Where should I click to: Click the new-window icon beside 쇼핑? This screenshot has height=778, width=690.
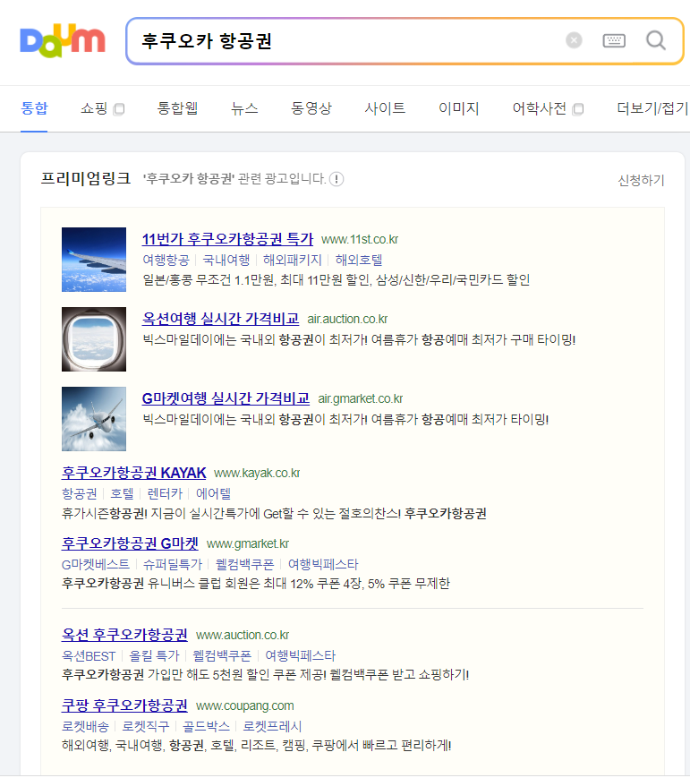point(118,109)
